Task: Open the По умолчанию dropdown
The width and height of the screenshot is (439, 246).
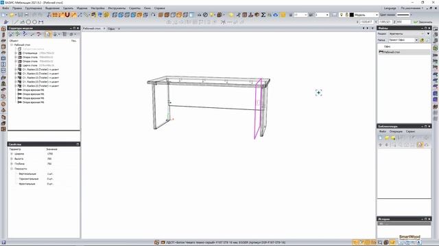Action: click(x=412, y=8)
